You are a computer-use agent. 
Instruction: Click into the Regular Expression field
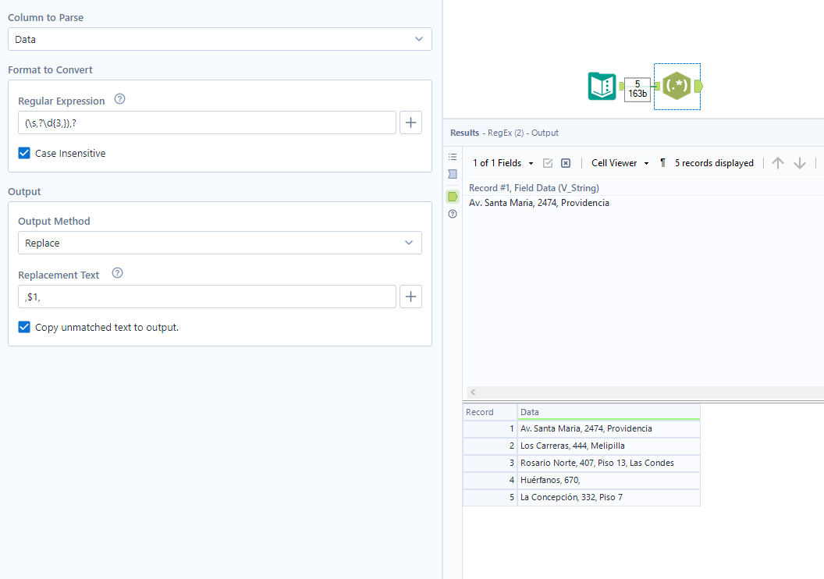pyautogui.click(x=207, y=123)
